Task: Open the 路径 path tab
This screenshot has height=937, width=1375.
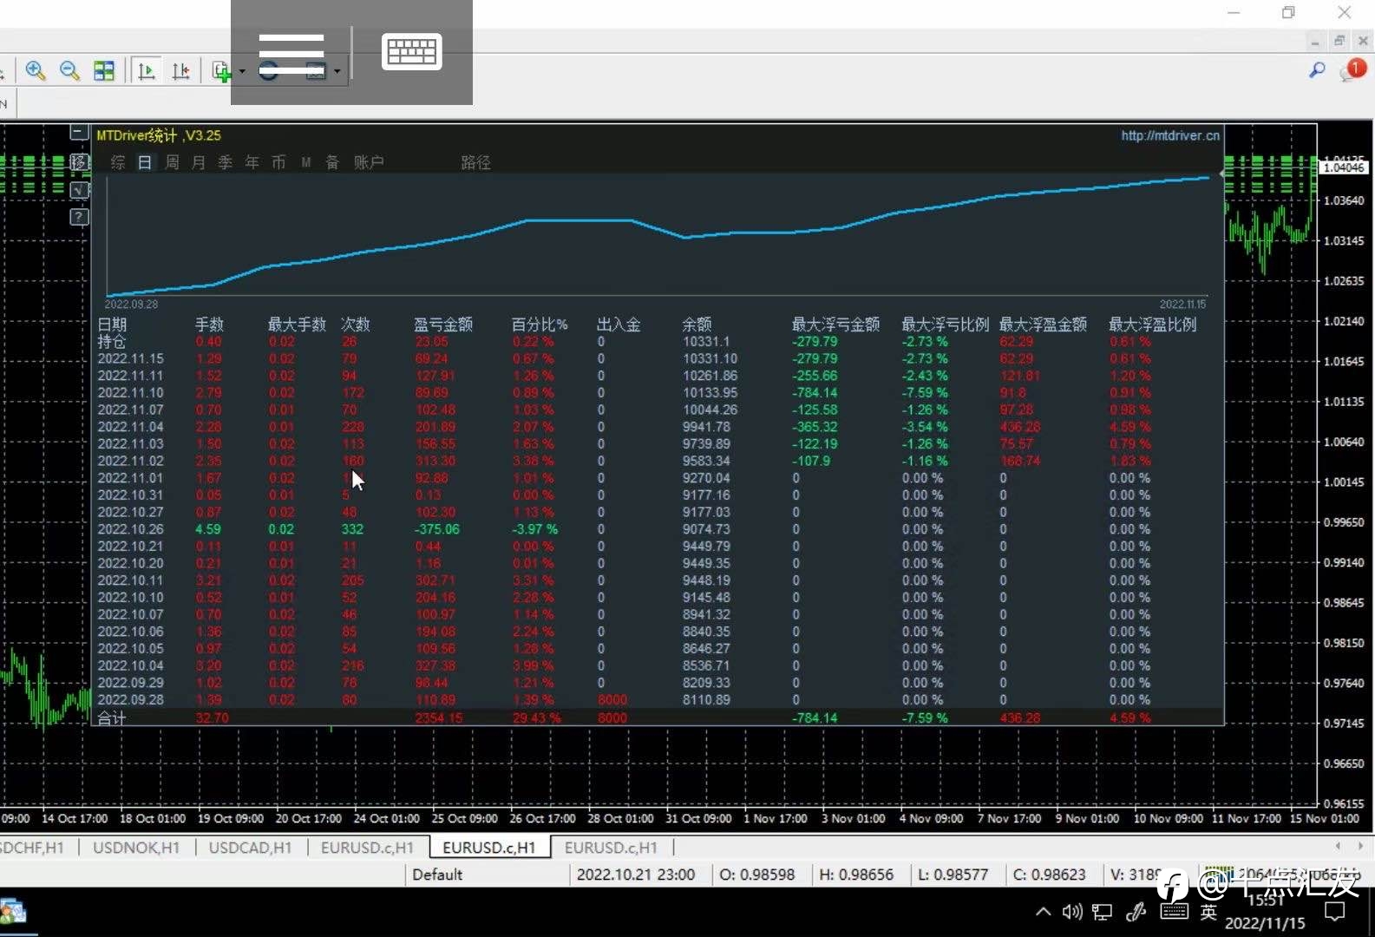Action: click(x=475, y=162)
